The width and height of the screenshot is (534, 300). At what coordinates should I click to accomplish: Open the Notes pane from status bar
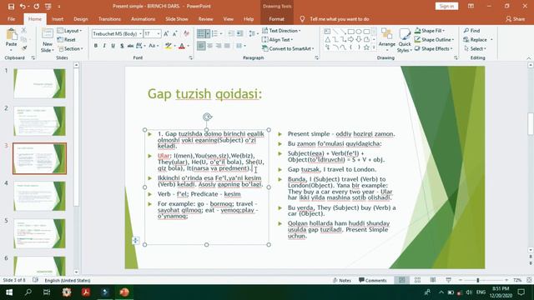pos(341,280)
